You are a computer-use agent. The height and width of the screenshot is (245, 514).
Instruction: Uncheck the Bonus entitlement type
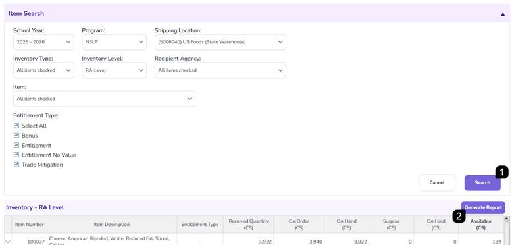coord(16,136)
